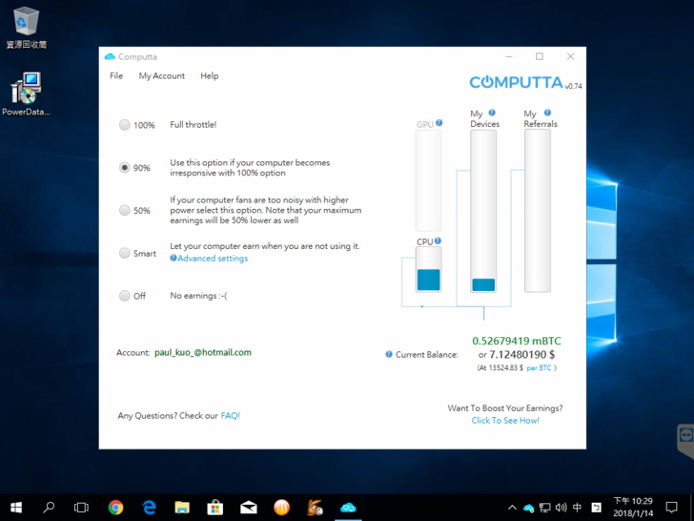Click the help icon above My Referrals

[x=547, y=113]
